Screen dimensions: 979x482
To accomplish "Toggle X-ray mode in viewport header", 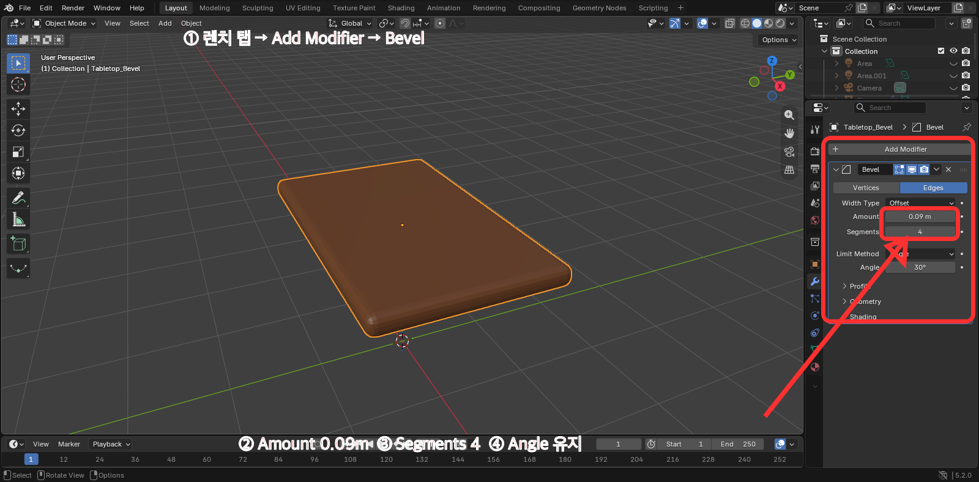I will tap(730, 23).
